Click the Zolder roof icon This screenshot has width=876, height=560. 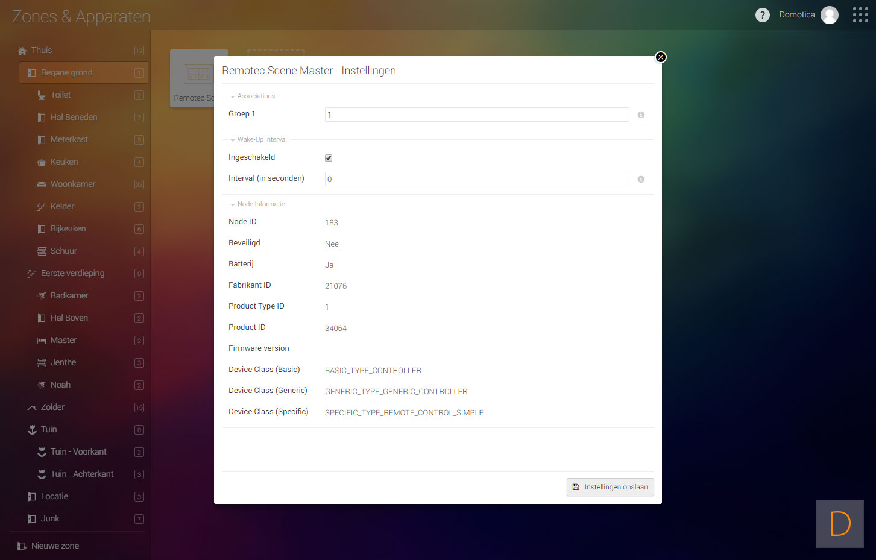point(32,407)
